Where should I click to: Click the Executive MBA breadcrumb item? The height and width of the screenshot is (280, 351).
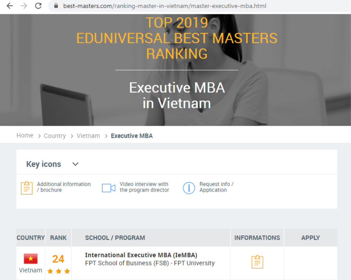pyautogui.click(x=132, y=136)
